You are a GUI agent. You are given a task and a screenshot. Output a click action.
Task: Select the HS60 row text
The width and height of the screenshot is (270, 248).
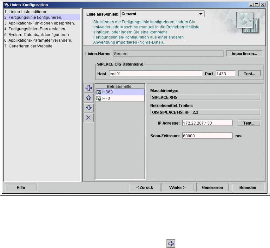point(108,92)
